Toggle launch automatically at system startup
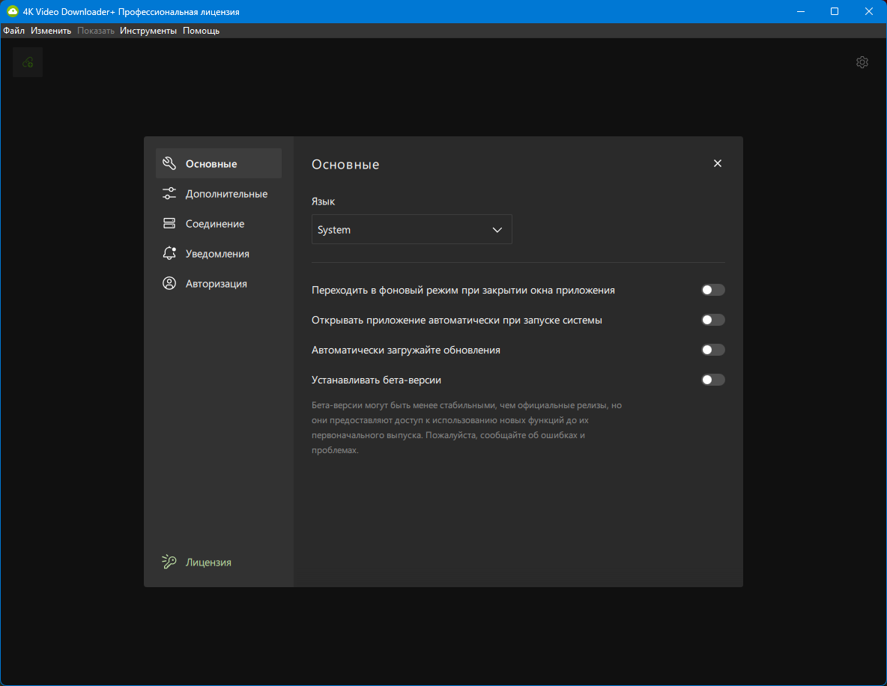Viewport: 887px width, 686px height. tap(712, 320)
